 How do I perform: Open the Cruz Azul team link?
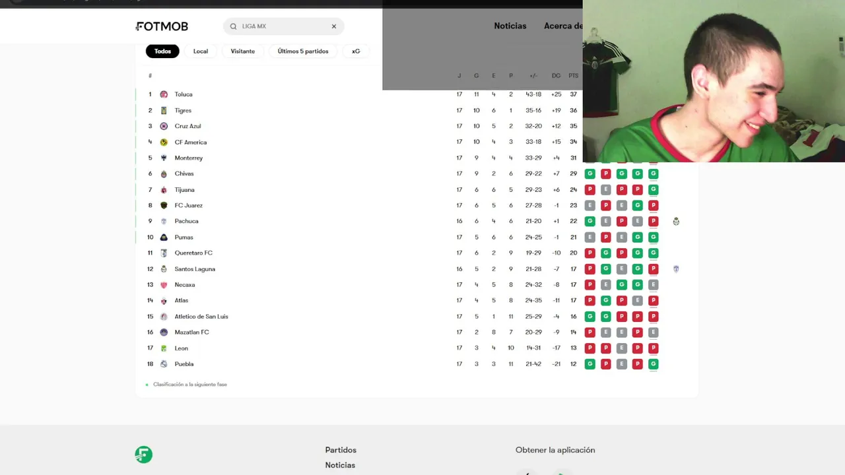click(x=187, y=126)
